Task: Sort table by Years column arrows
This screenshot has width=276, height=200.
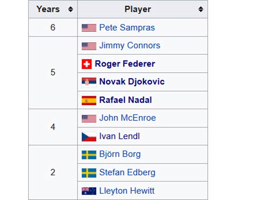Action: pyautogui.click(x=70, y=9)
